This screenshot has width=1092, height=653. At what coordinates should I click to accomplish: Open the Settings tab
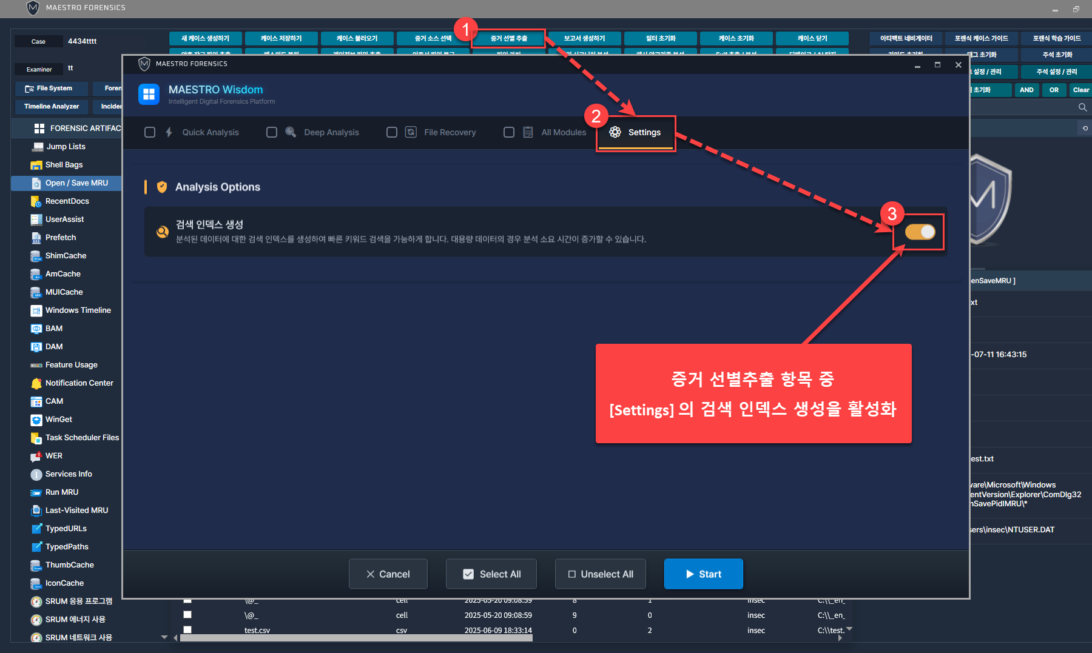(635, 132)
